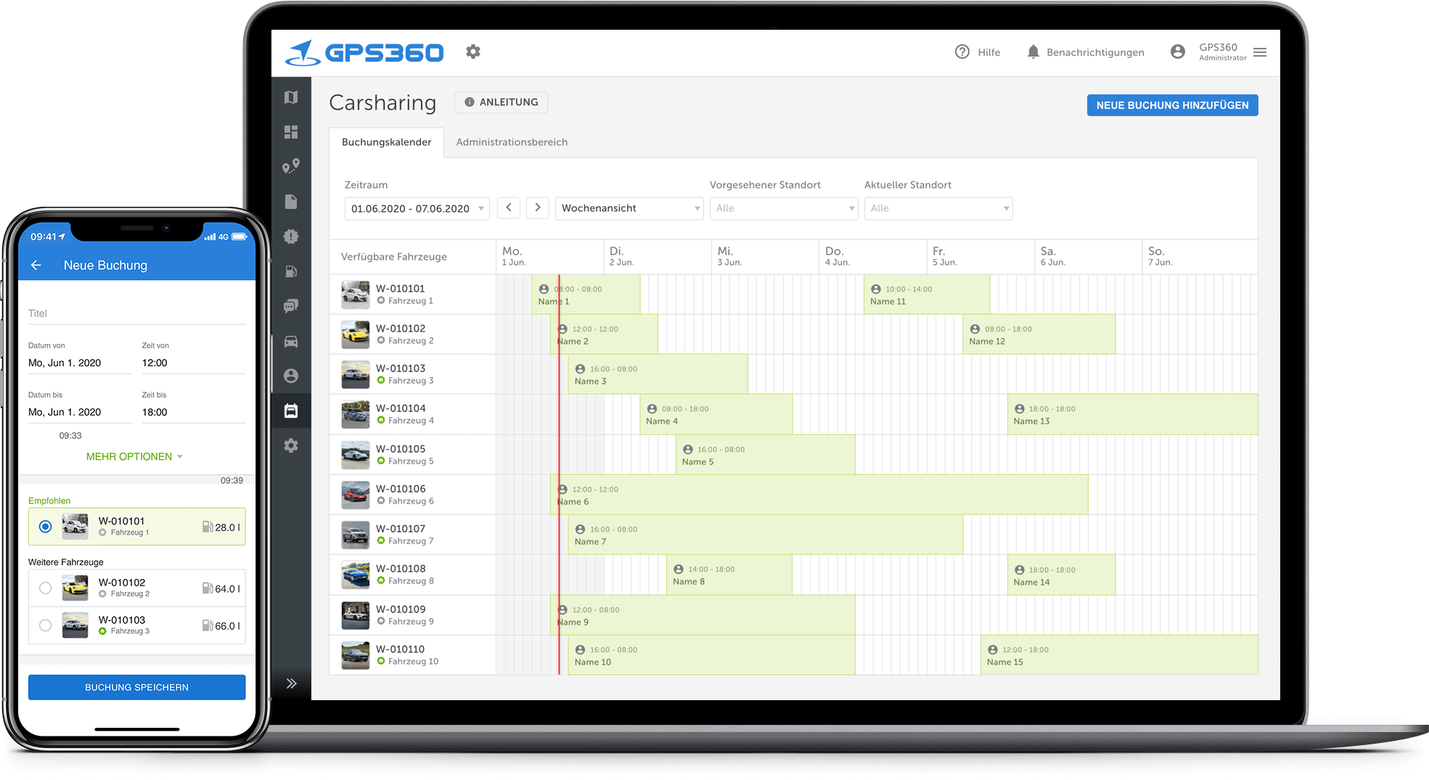Click the info icon in ANLEITUNG button
The image size is (1429, 780).
470,102
